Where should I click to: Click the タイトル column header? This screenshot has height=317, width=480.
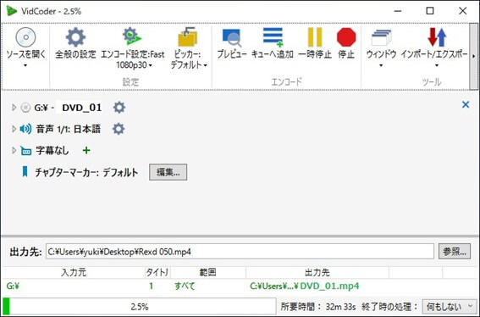pos(157,272)
